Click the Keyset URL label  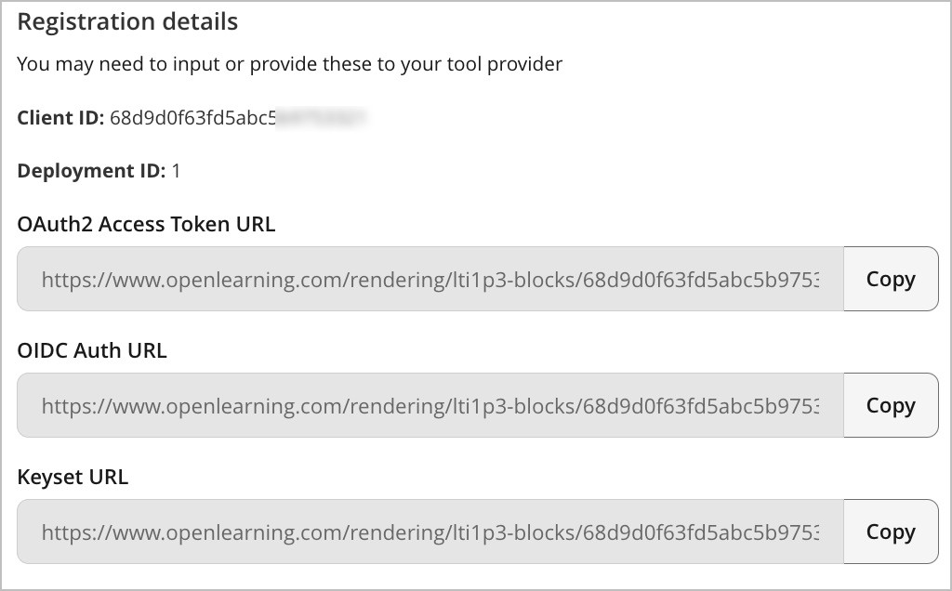point(73,477)
